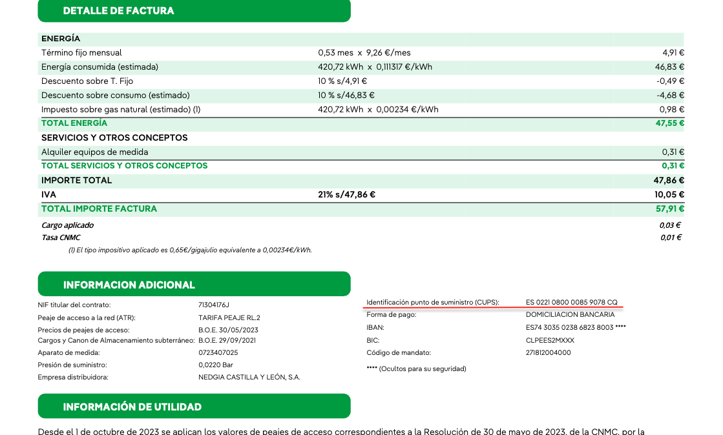Select 420,72 kWh x 0,111317 €/kWh text
The height and width of the screenshot is (435, 723).
click(x=375, y=67)
